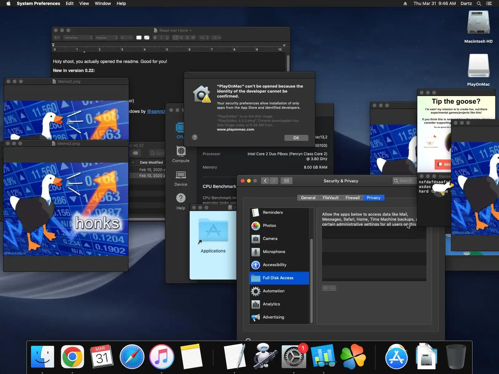499x374 pixels.
Task: Open Finder from the Dock
Action: [x=43, y=357]
